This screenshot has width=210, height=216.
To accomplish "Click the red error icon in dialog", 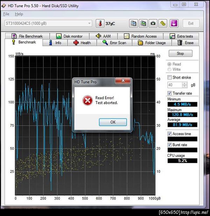I will [x=87, y=100].
